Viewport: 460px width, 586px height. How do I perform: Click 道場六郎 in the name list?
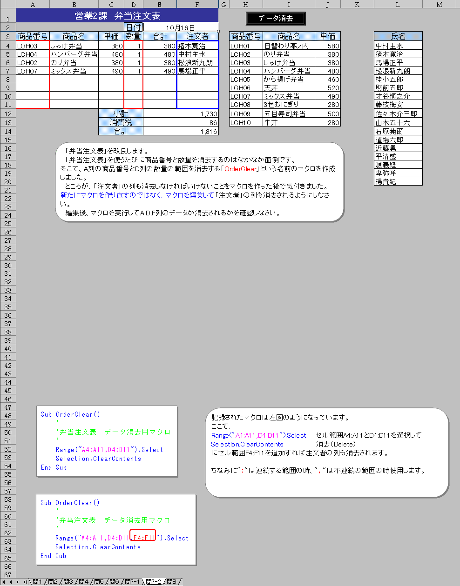pos(398,140)
